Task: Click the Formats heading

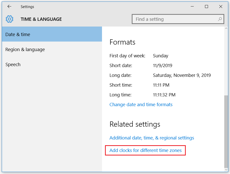Action: (x=122, y=42)
